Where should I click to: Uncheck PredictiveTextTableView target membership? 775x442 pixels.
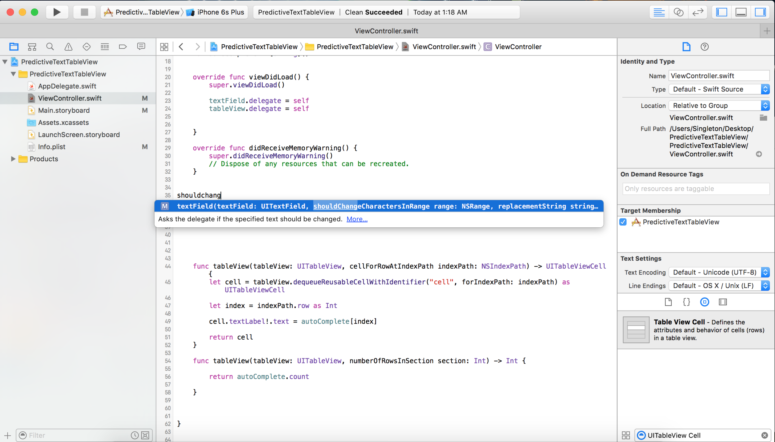(623, 222)
